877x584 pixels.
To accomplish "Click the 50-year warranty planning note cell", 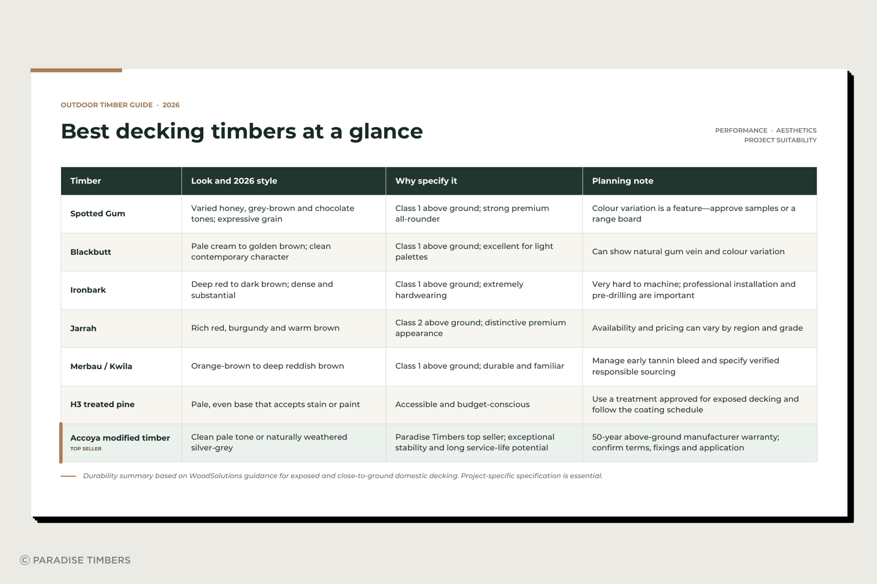I will click(700, 443).
